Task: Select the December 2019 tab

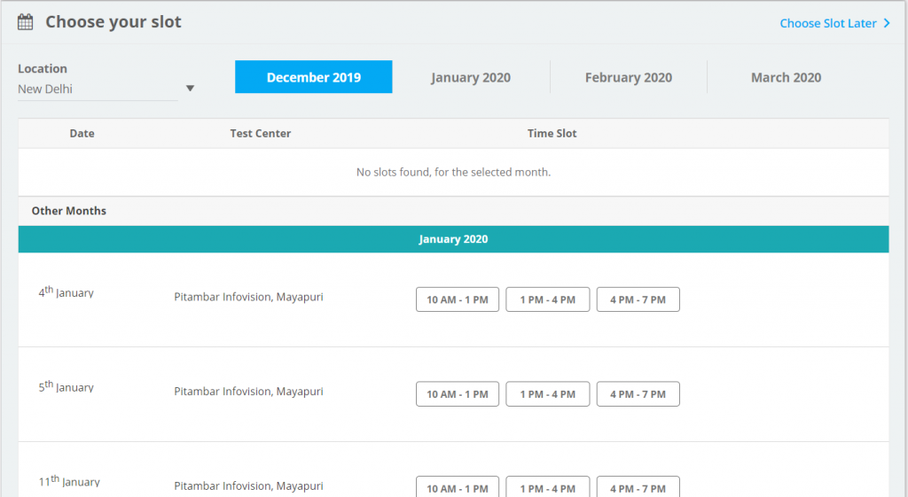Action: point(313,77)
